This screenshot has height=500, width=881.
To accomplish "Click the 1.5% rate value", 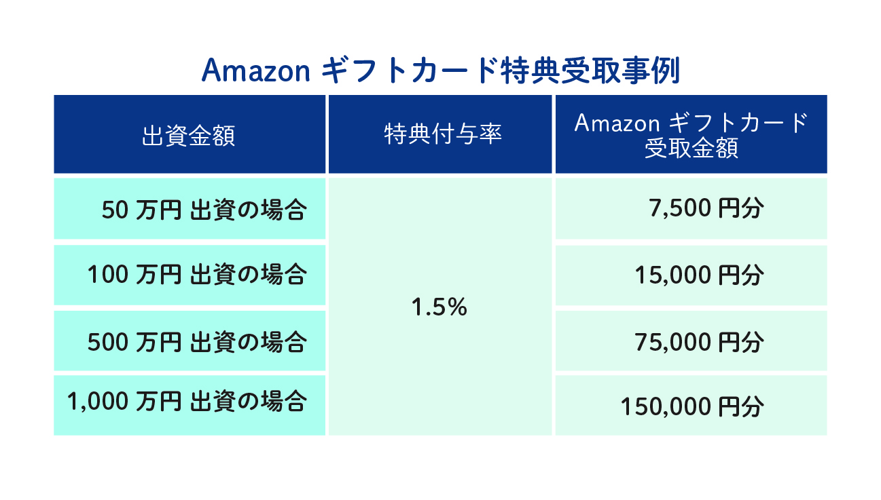I will click(x=439, y=308).
